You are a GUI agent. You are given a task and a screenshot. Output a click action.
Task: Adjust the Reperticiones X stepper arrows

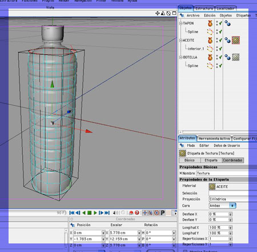pos(230,239)
